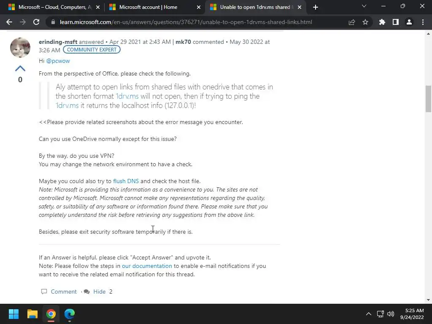Image resolution: width=432 pixels, height=324 pixels.
Task: Click the page vertical scrollbar thumb
Action: tap(428, 99)
